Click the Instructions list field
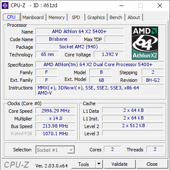 pos(100,90)
